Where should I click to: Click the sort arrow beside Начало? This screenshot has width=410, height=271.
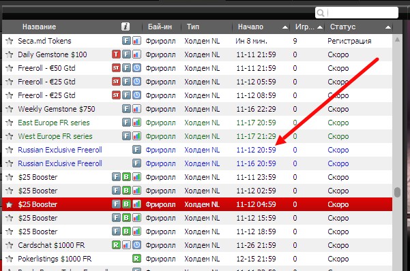click(x=285, y=27)
